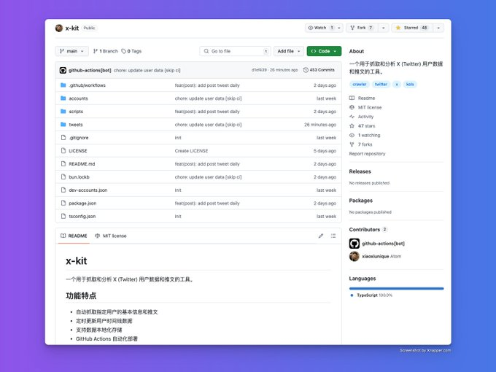Open the main branch dropdown

tap(71, 51)
